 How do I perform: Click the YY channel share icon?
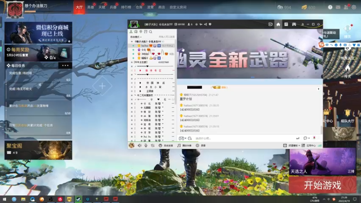click(205, 24)
